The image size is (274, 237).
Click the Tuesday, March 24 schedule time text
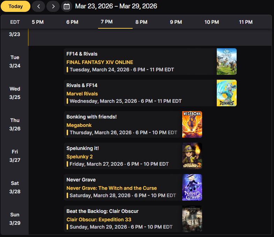tap(121, 70)
